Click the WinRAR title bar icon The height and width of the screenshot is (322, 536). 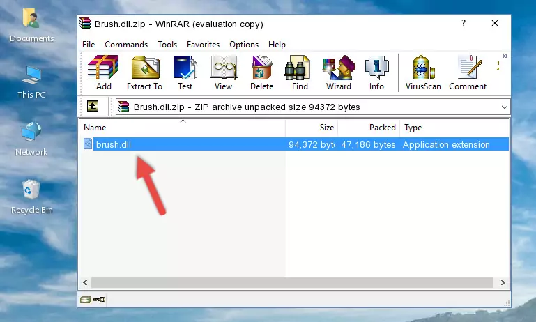click(85, 24)
